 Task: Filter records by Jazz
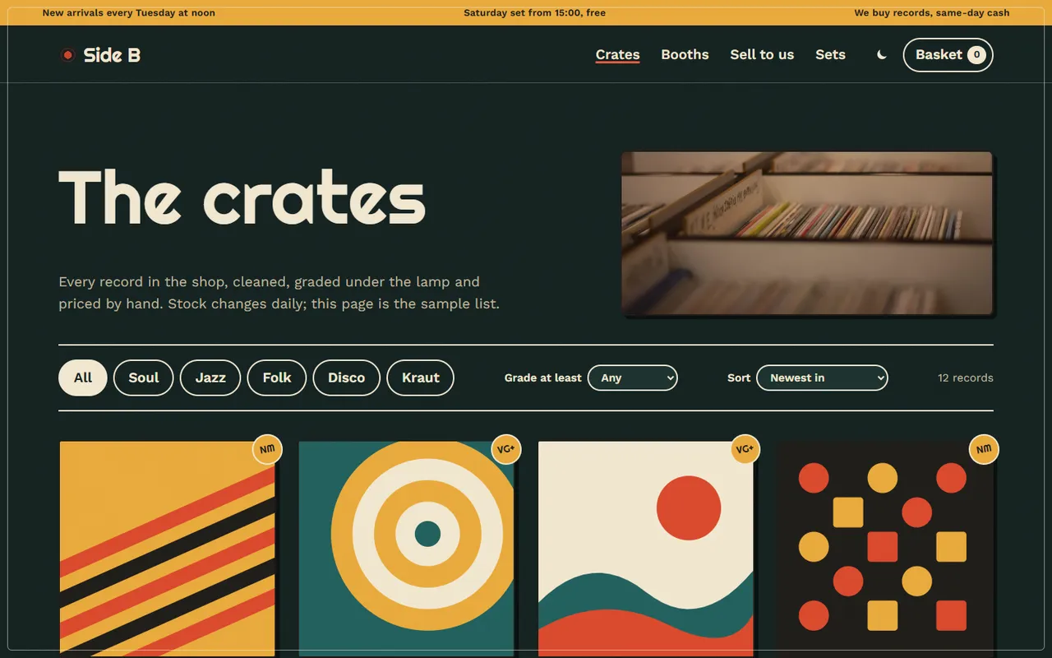pyautogui.click(x=210, y=378)
